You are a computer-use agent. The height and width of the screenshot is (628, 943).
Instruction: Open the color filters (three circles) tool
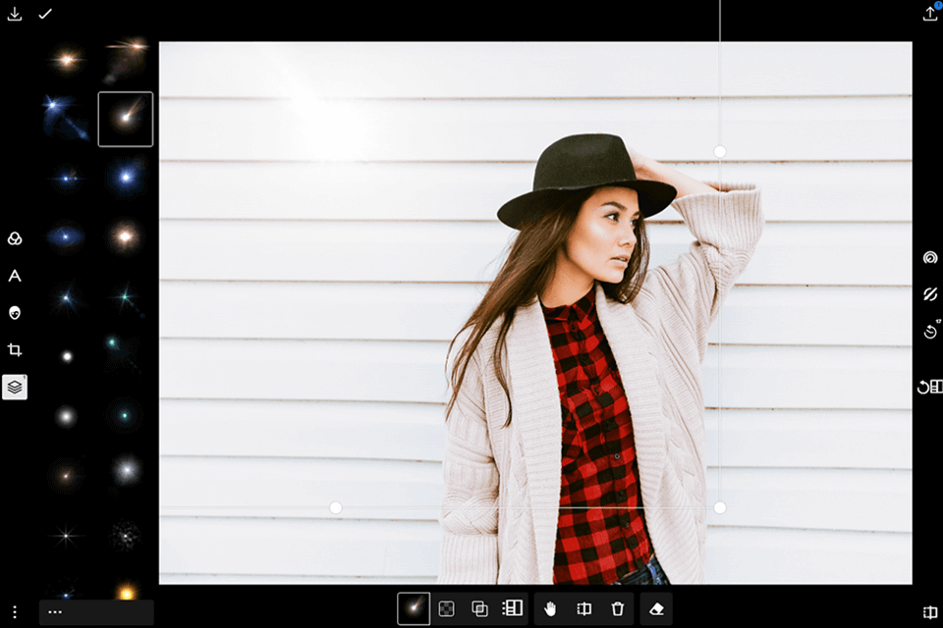click(15, 238)
